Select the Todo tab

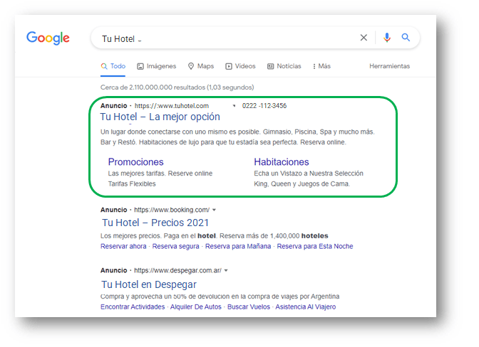pyautogui.click(x=113, y=66)
